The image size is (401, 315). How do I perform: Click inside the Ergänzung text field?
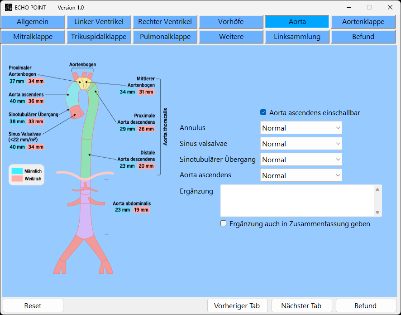(x=296, y=200)
